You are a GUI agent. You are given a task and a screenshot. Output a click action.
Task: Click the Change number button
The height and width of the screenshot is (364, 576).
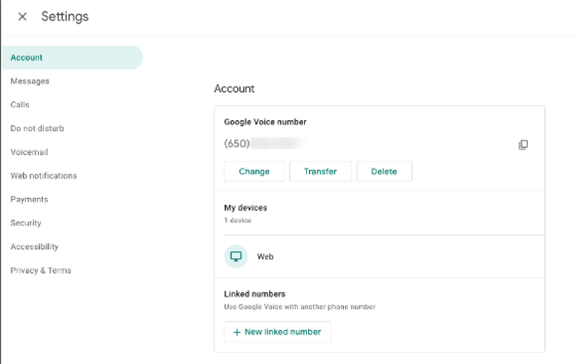tap(254, 171)
